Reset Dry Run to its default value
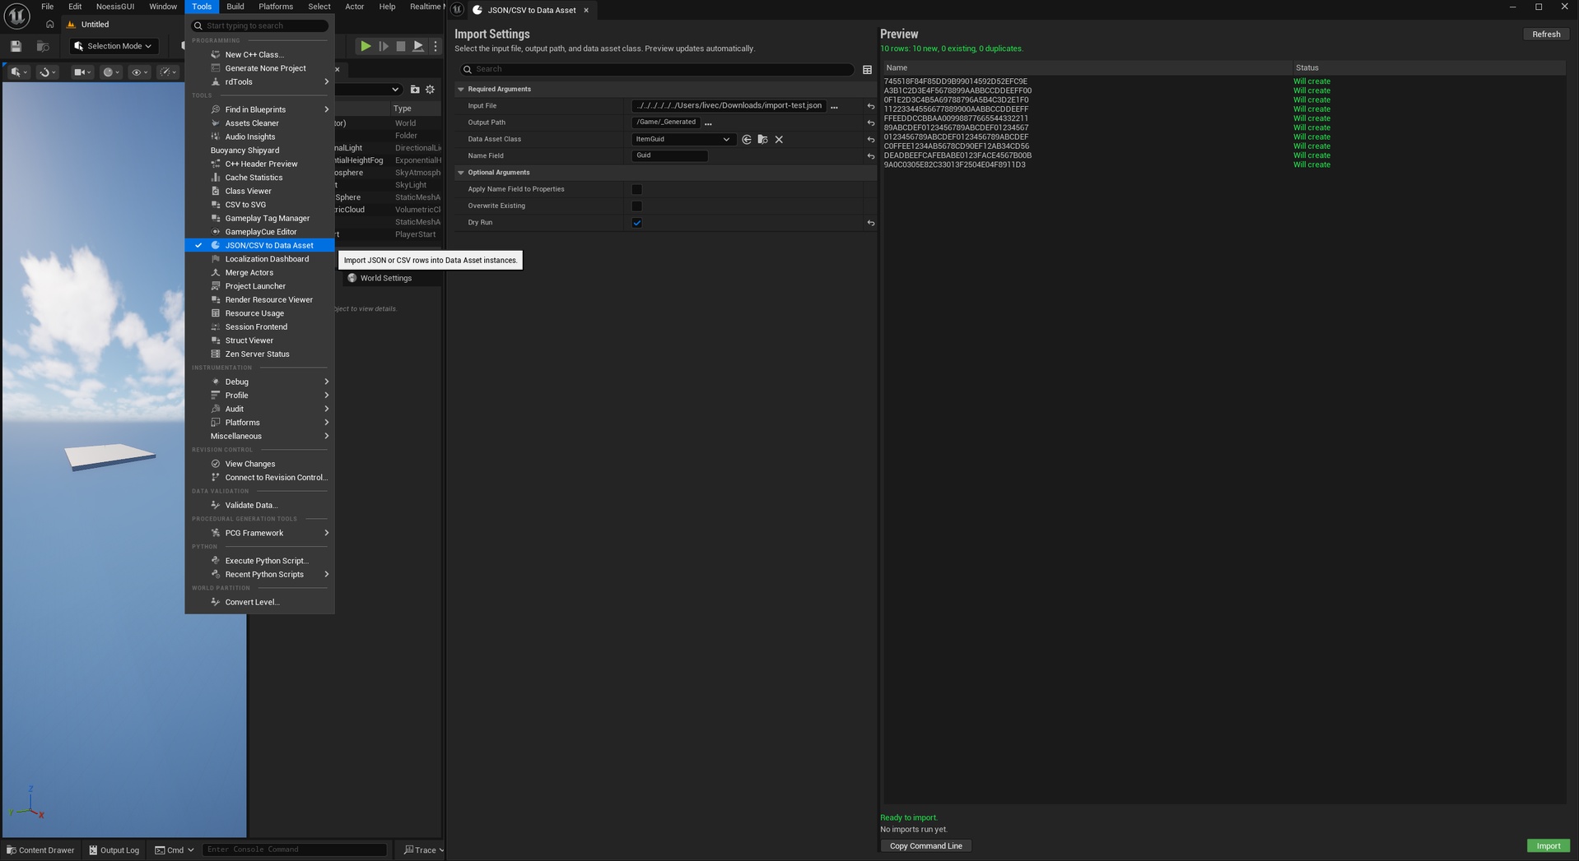Viewport: 1579px width, 861px height. 871,223
